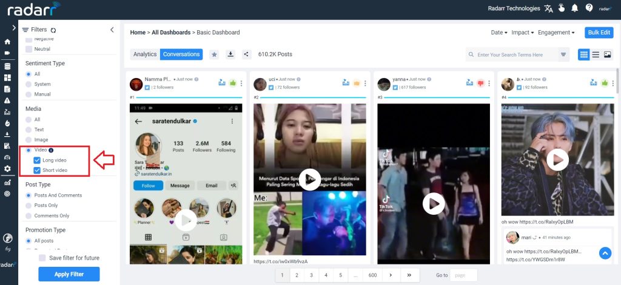
Task: Open the help question mark icon
Action: [589, 8]
